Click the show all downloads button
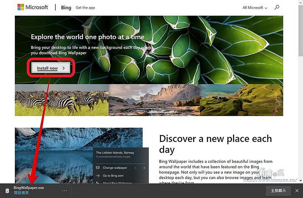The height and width of the screenshot is (198, 303). tap(278, 191)
